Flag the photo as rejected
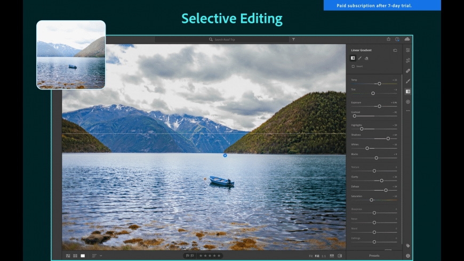The image size is (464, 261). tap(193, 256)
